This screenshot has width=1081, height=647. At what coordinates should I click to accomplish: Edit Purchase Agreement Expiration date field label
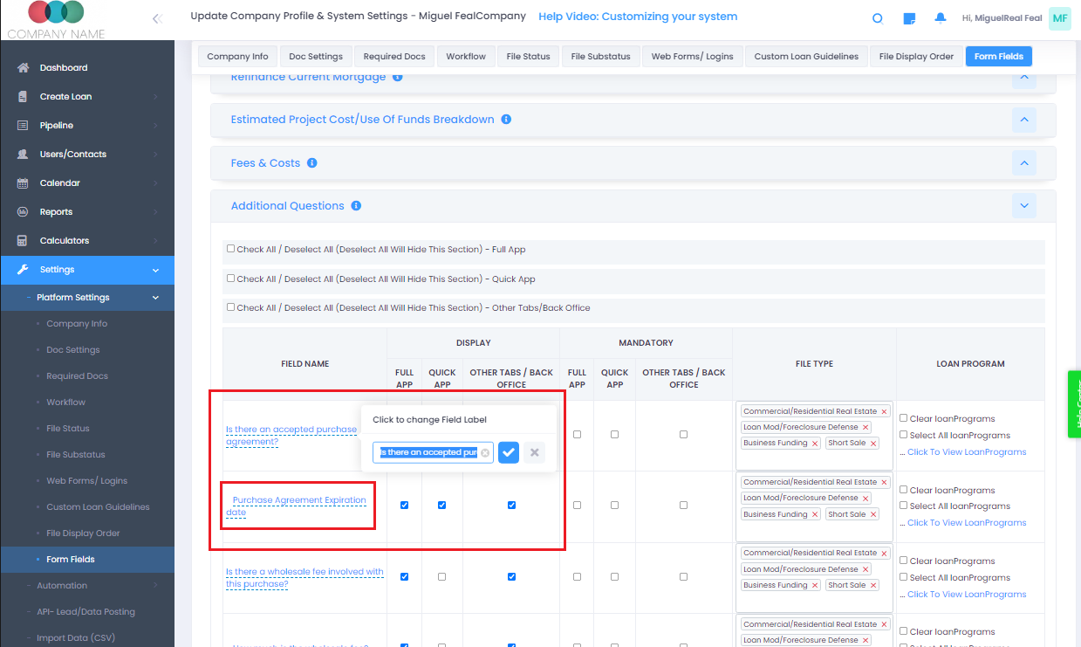click(x=296, y=506)
